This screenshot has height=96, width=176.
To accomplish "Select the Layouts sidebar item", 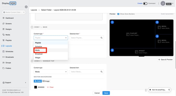I will [x=9, y=46].
